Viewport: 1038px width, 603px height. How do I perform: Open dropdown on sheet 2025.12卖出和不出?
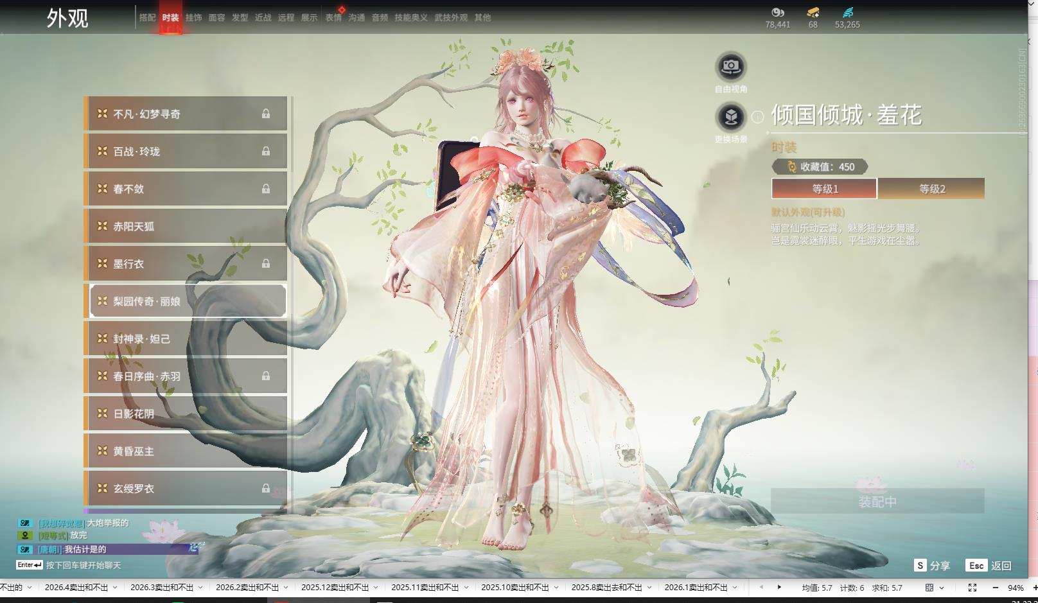point(376,588)
